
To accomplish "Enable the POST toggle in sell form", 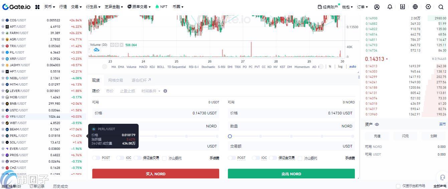I will 232,158.
